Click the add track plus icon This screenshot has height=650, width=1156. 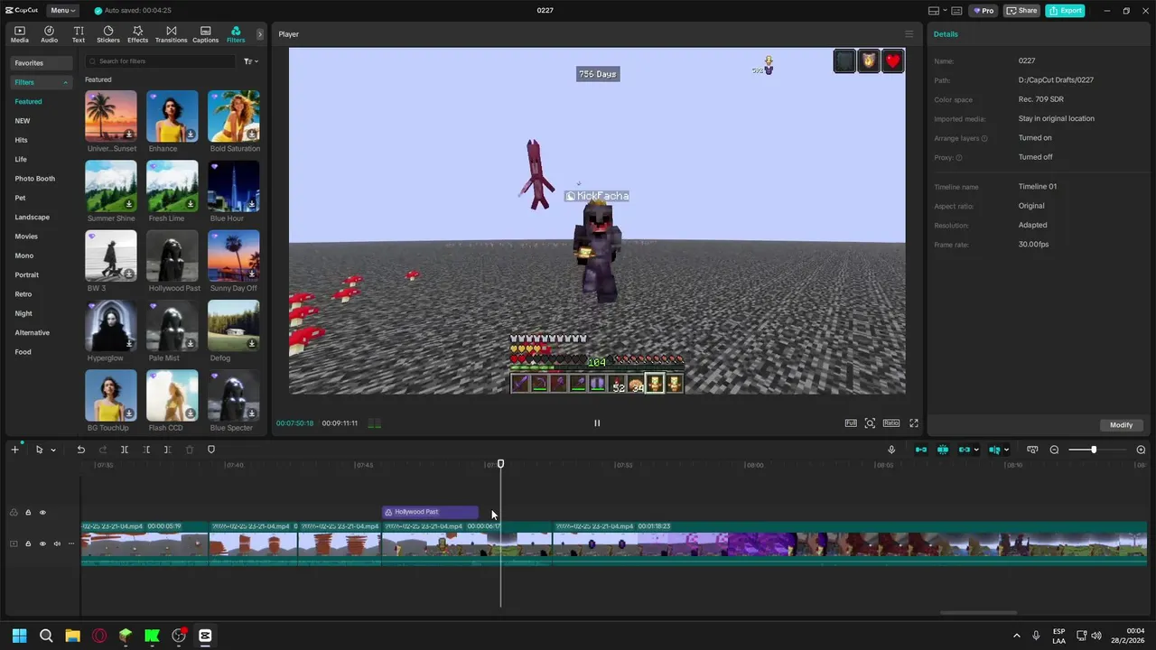click(x=14, y=450)
